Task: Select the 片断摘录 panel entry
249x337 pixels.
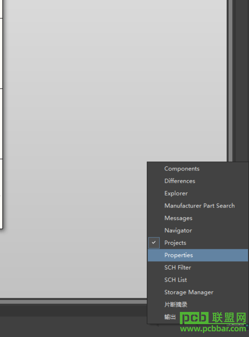Action: point(197,305)
